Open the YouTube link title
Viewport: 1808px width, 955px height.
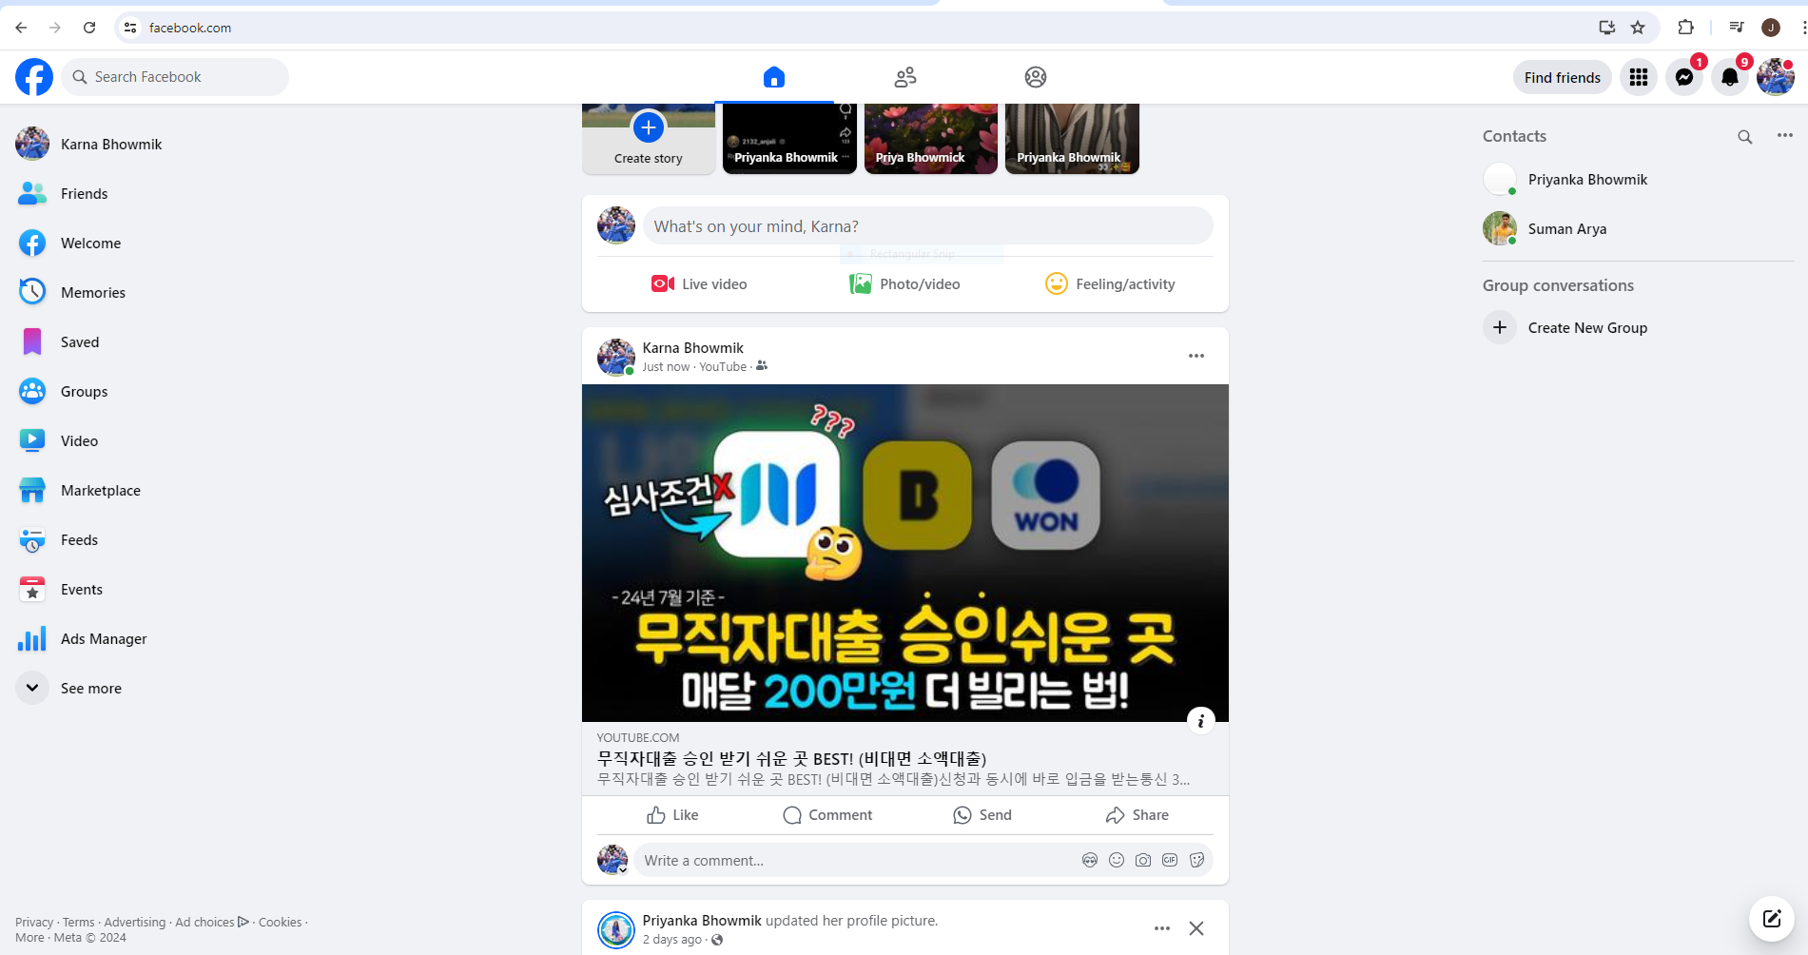[791, 758]
